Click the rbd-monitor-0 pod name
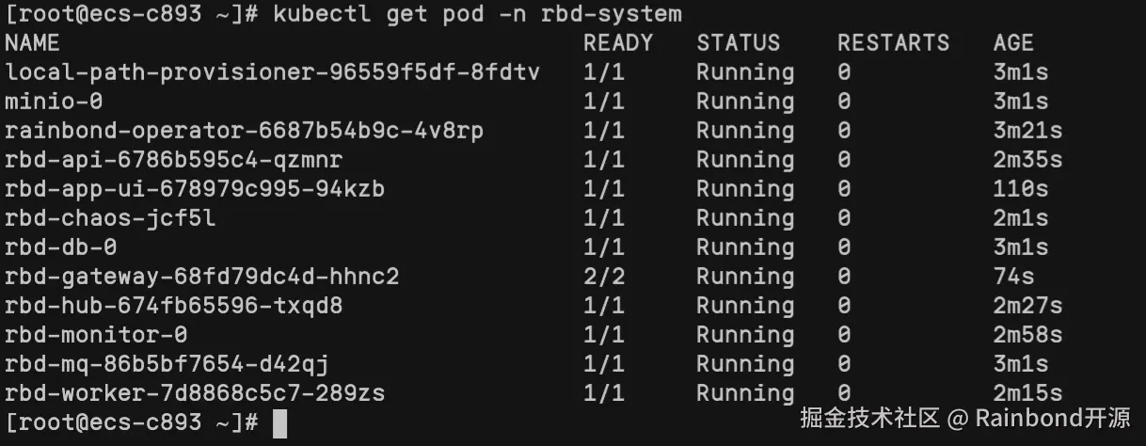Image resolution: width=1146 pixels, height=446 pixels. tap(96, 335)
